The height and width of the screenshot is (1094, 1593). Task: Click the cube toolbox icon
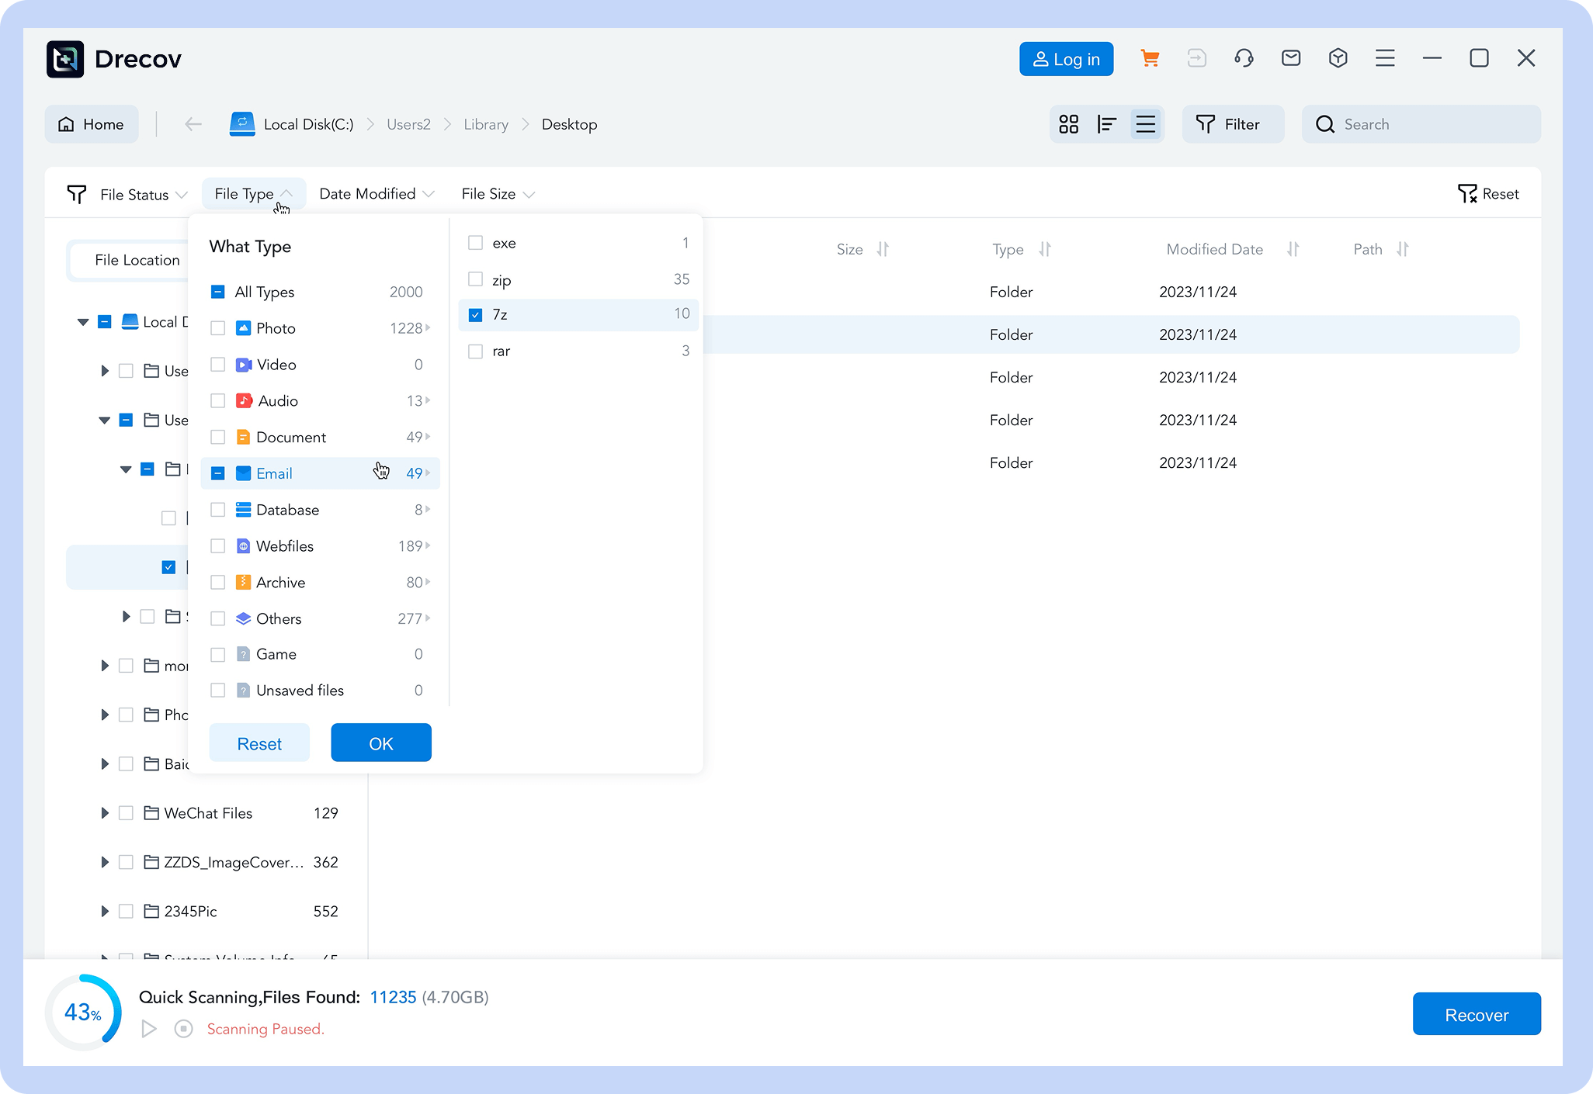tap(1338, 59)
